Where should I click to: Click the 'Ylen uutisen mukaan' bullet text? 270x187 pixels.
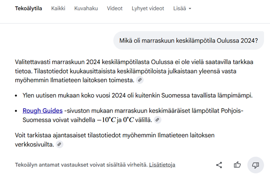tap(135, 96)
